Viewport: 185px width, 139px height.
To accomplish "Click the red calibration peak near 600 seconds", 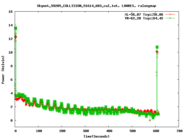I will pyautogui.click(x=157, y=52).
